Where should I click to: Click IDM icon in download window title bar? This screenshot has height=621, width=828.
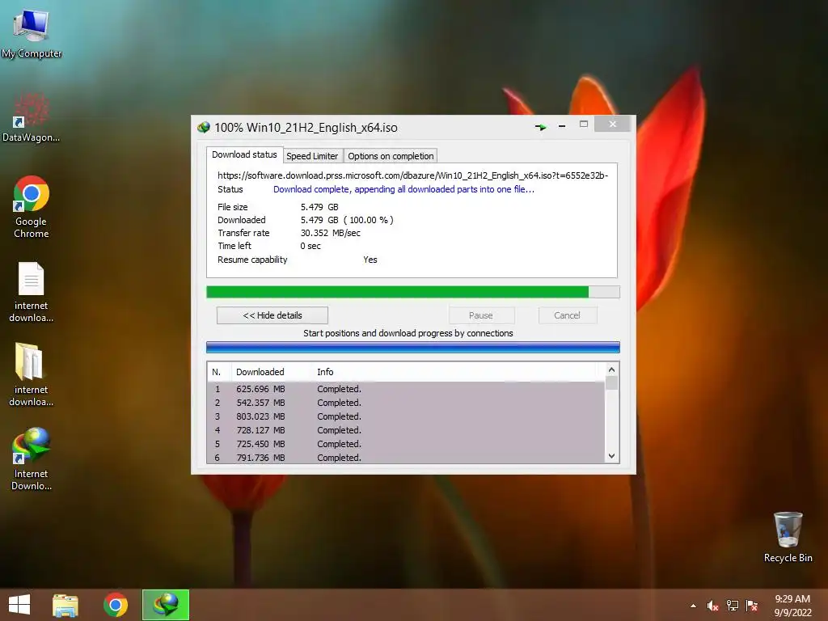(x=204, y=127)
